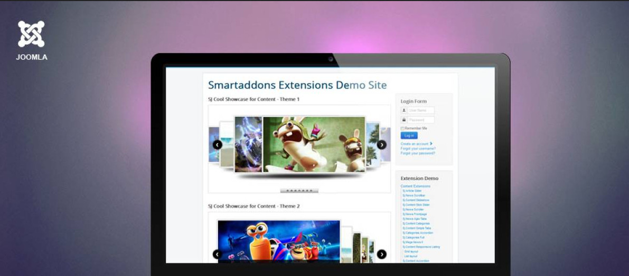Tick the Remember Me checkbox

pos(402,129)
